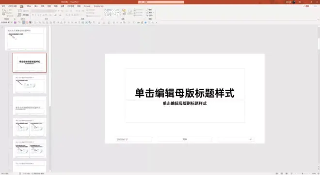Start slide show from status bar icon

click(x=291, y=174)
